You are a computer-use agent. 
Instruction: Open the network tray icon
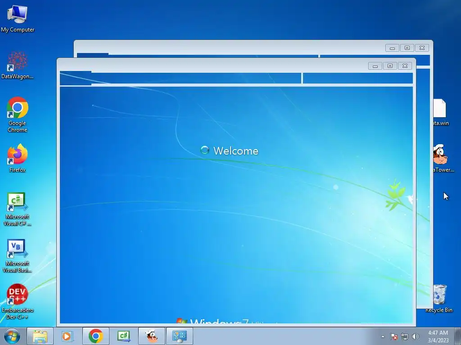pyautogui.click(x=405, y=336)
